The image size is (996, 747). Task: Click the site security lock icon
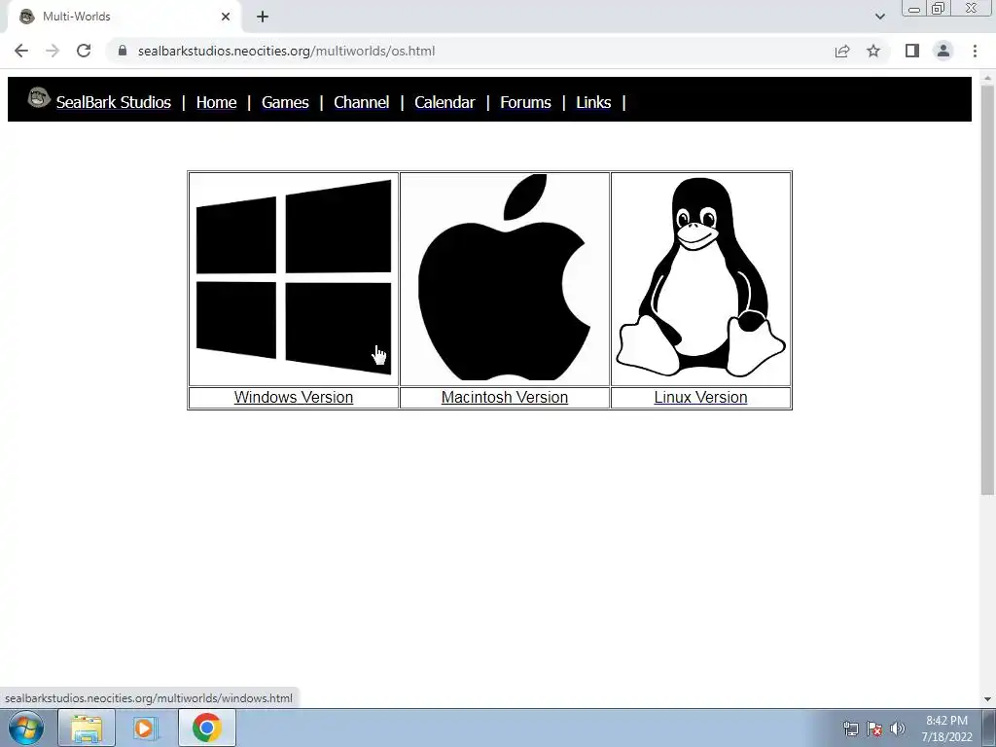click(122, 51)
